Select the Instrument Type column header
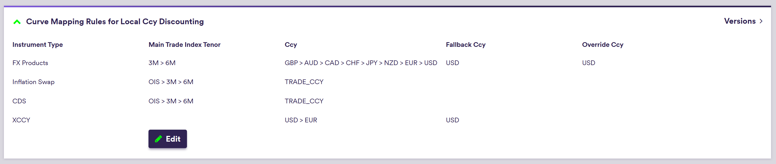 pyautogui.click(x=38, y=45)
